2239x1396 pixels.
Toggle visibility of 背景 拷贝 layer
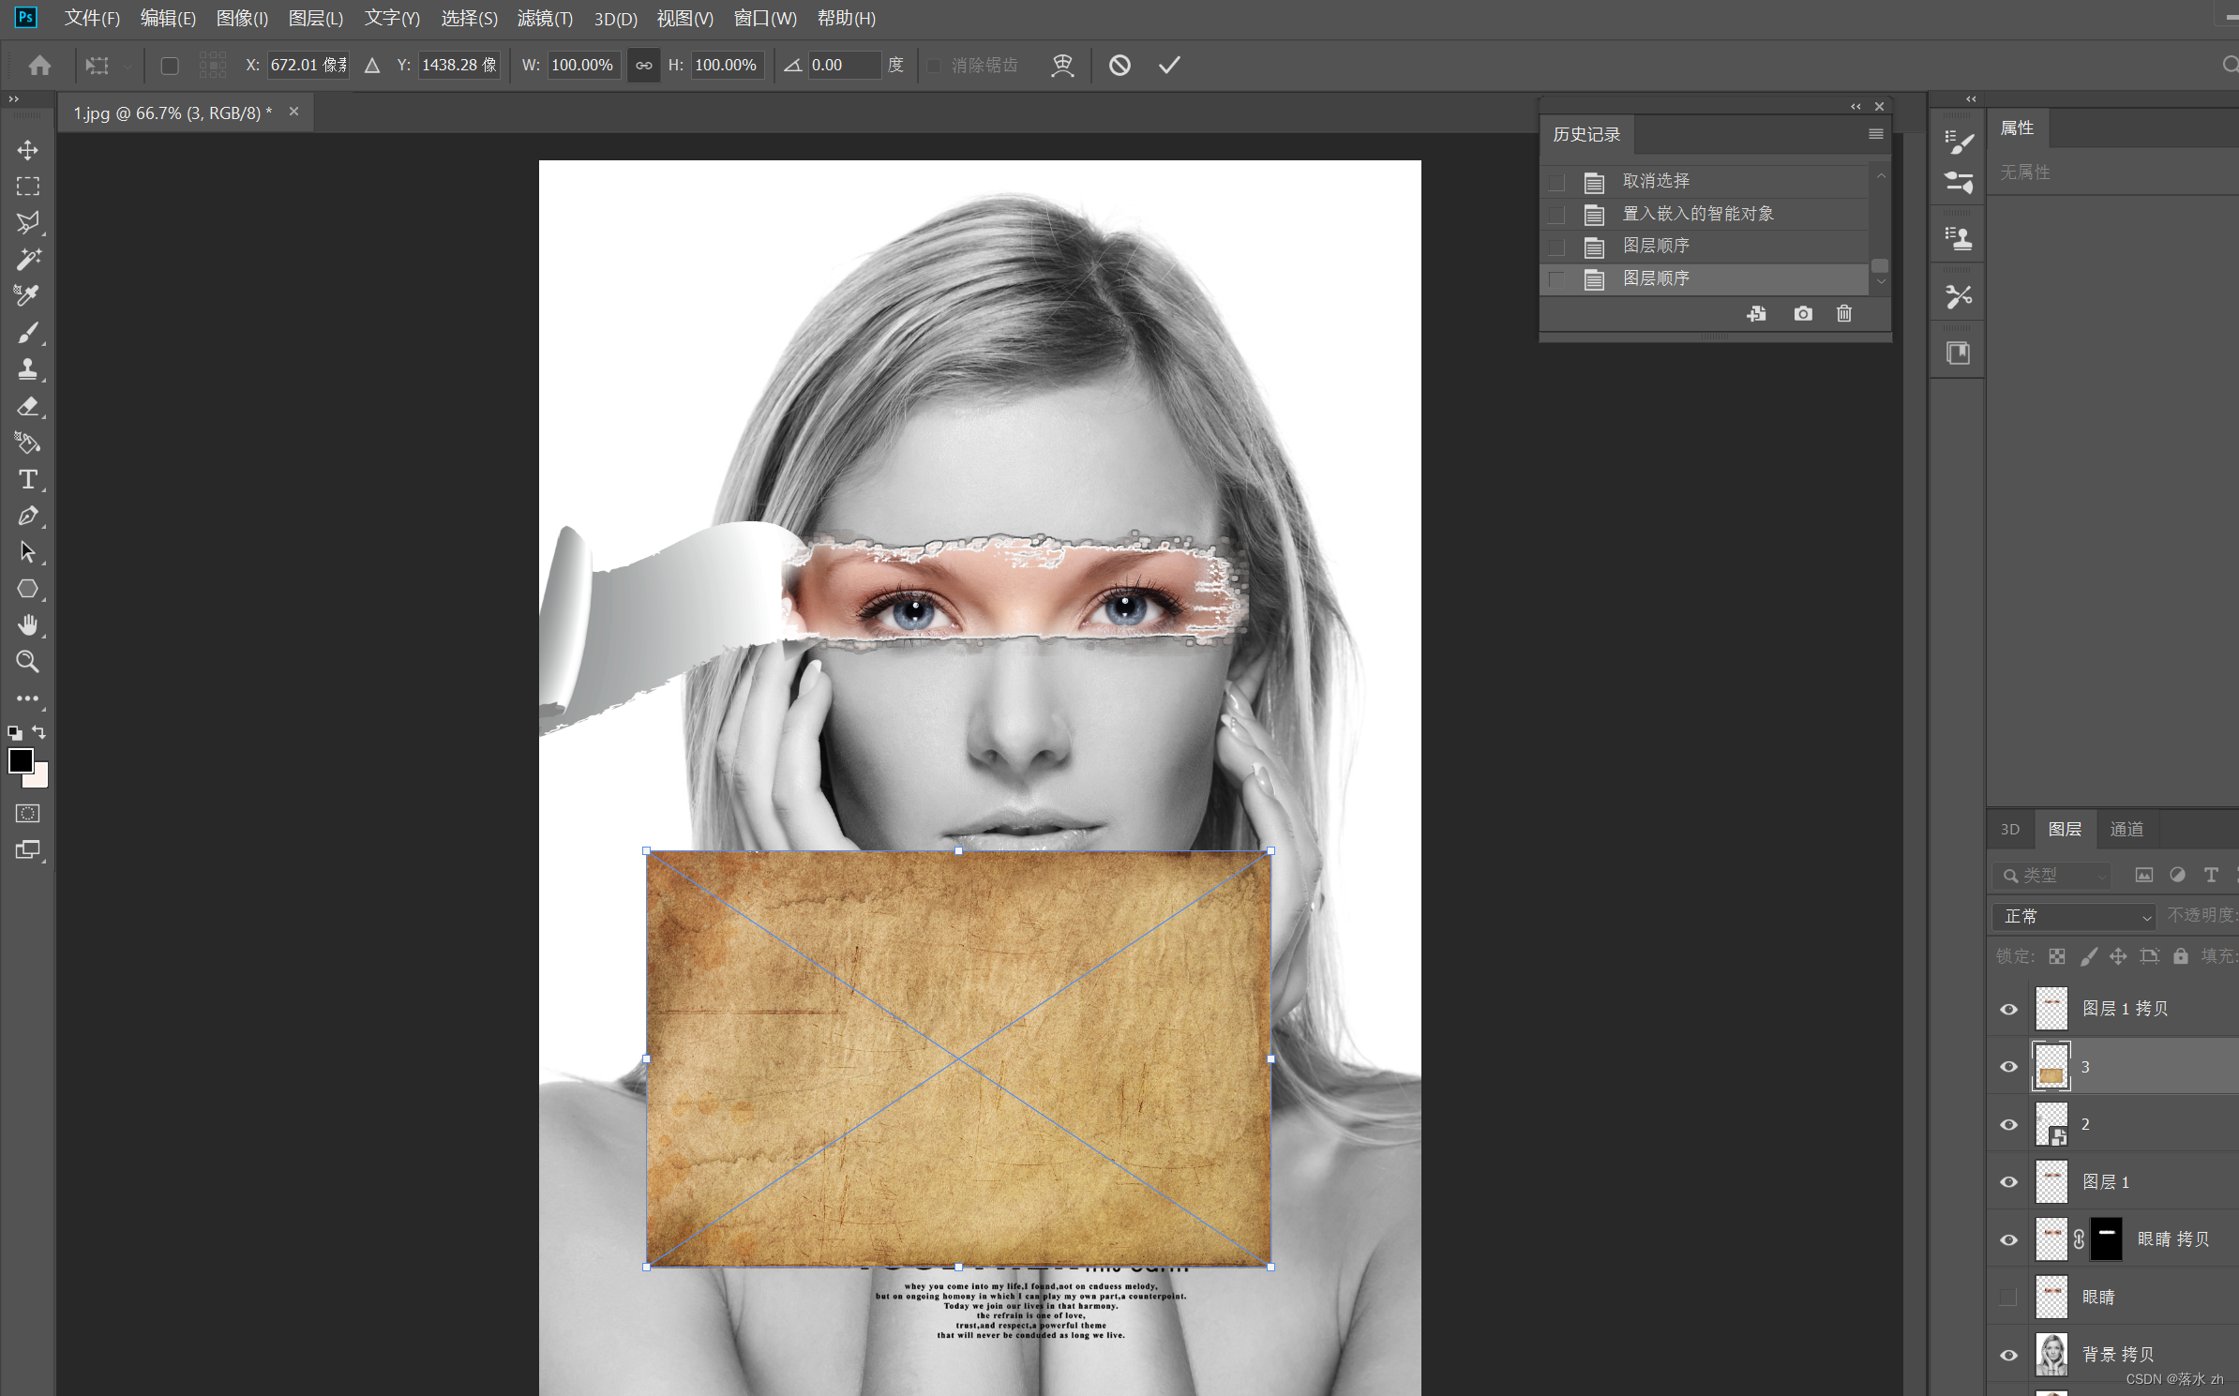click(x=2008, y=1355)
